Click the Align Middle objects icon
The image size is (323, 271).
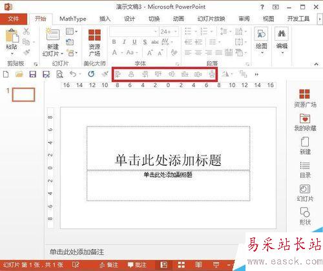pos(172,74)
